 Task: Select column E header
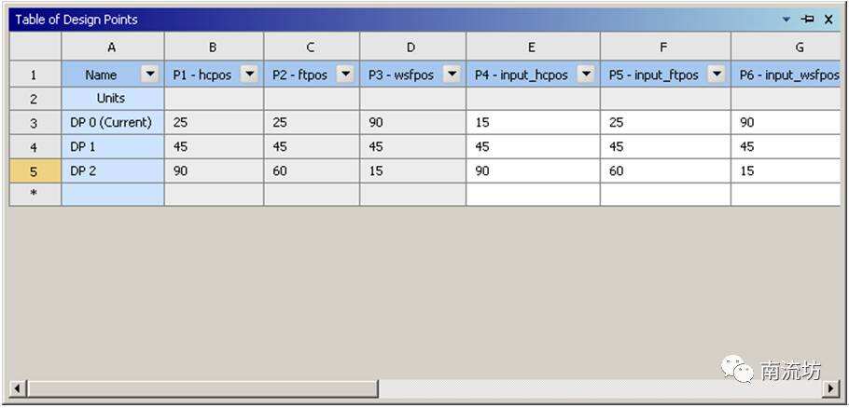coord(533,47)
